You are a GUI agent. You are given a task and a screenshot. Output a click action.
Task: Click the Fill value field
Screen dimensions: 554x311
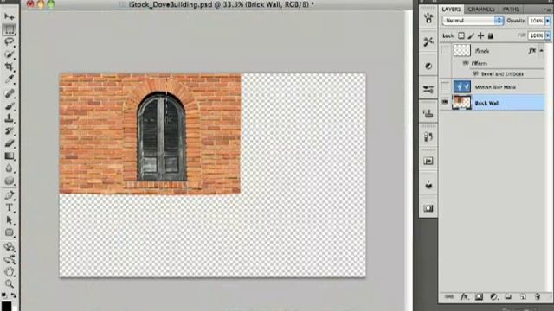pos(537,35)
